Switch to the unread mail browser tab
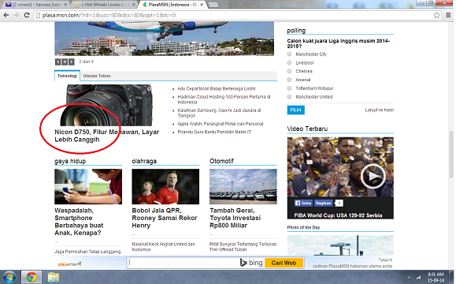Image resolution: width=456 pixels, height=284 pixels. 36,5
